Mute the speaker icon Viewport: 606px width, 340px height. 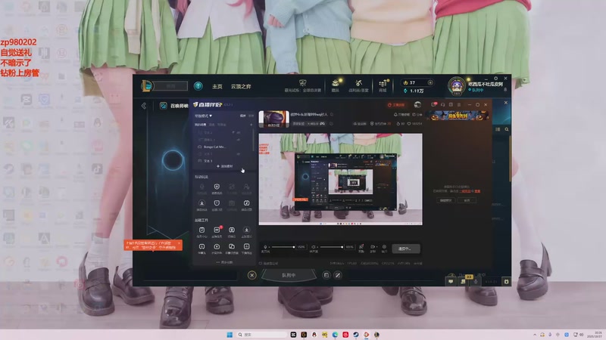(314, 247)
